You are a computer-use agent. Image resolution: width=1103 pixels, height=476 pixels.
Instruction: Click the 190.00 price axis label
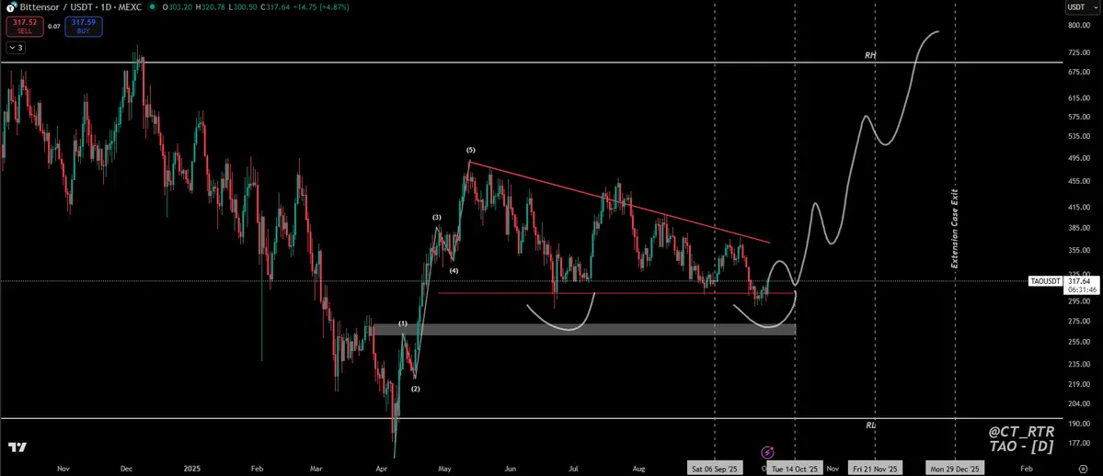coord(1077,424)
